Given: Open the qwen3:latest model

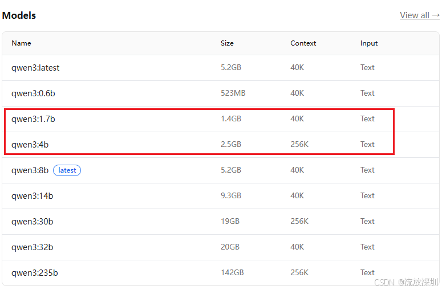Looking at the screenshot, I should (x=35, y=68).
